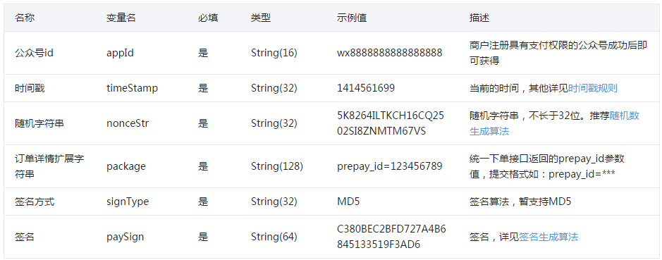
Task: Click the nonceStr variable name cell
Action: 127,124
